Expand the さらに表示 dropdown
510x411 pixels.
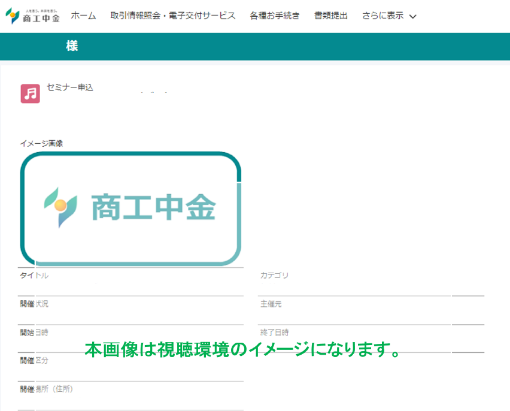pos(389,16)
